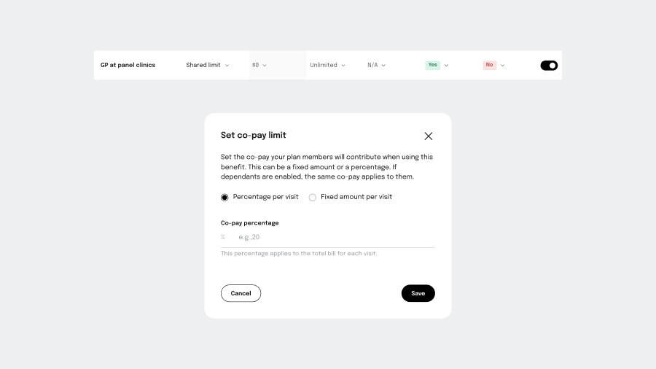Expand the N/A dropdown
Image resolution: width=656 pixels, height=369 pixels.
[376, 65]
